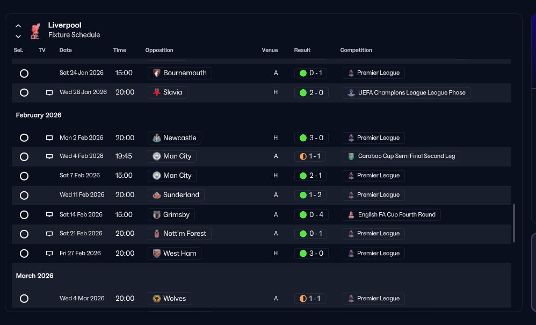The width and height of the screenshot is (536, 325).
Task: Click the Opposition column header
Action: [159, 50]
